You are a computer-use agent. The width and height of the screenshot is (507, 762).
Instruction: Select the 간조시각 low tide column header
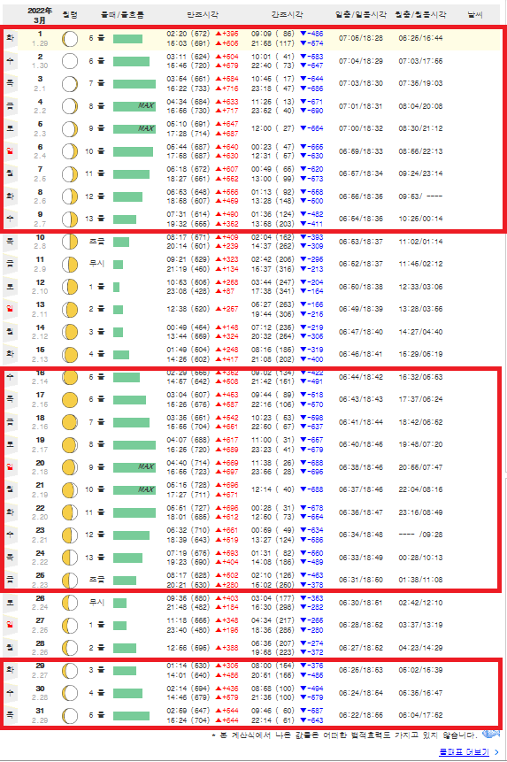(x=287, y=15)
